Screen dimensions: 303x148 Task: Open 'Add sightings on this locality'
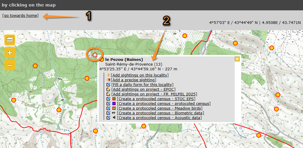(x=140, y=75)
